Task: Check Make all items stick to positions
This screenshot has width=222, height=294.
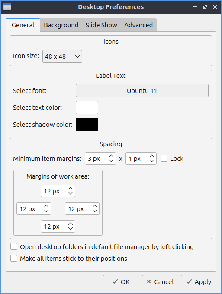Action: point(14,258)
